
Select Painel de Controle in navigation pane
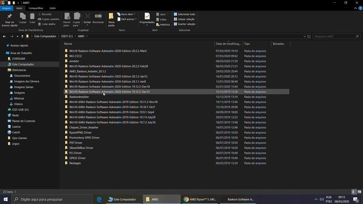coord(23,121)
